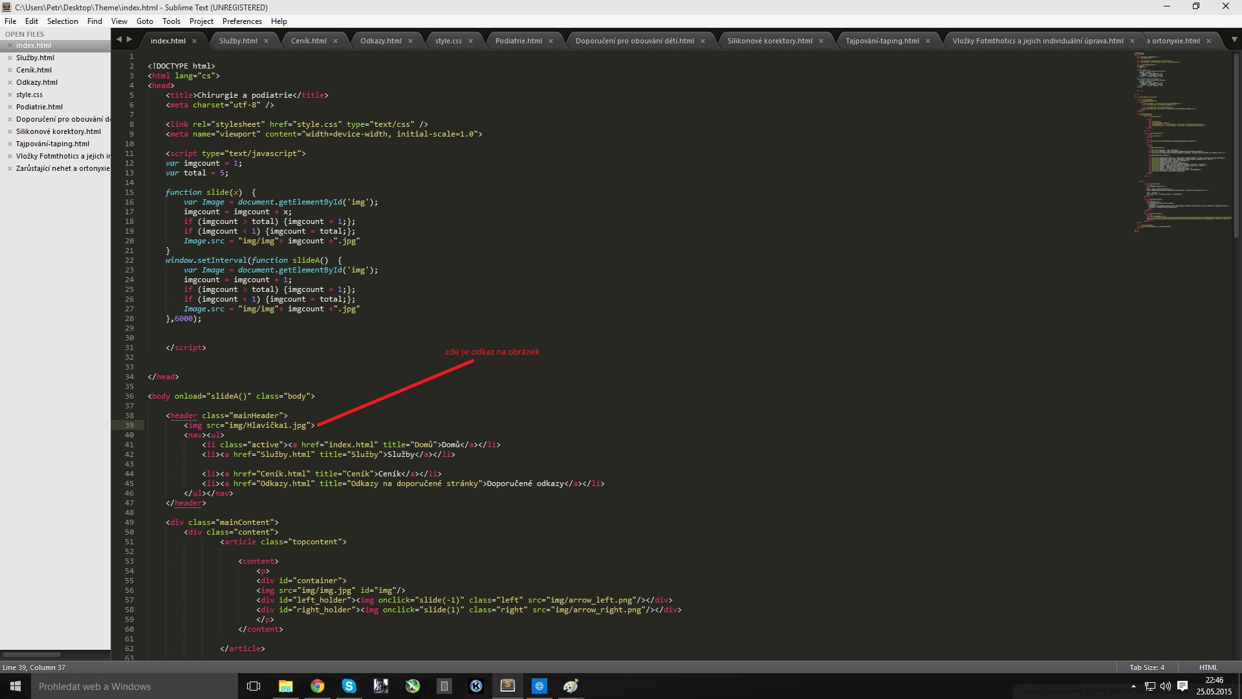This screenshot has height=699, width=1242.
Task: Open the HTML syntax selector
Action: coord(1208,667)
